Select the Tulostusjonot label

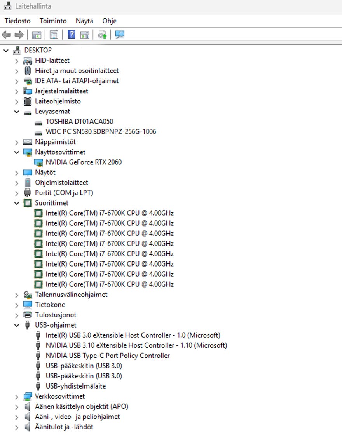[x=56, y=315]
